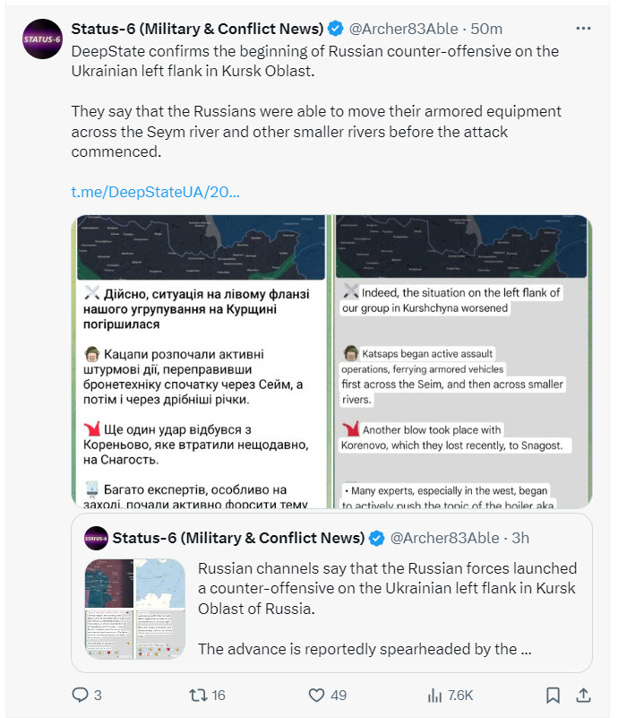Click the quoted tweet's @Archer83Able handle

(x=444, y=538)
